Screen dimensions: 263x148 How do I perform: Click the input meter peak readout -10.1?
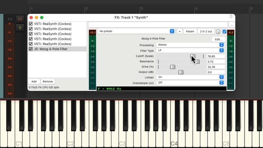92,32
